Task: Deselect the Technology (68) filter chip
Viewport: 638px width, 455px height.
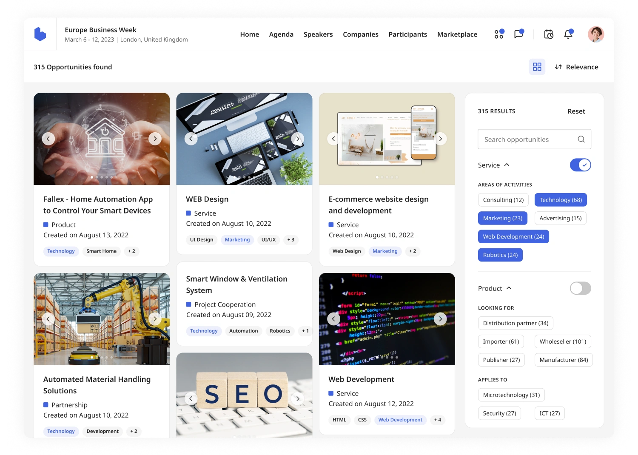Action: click(560, 200)
